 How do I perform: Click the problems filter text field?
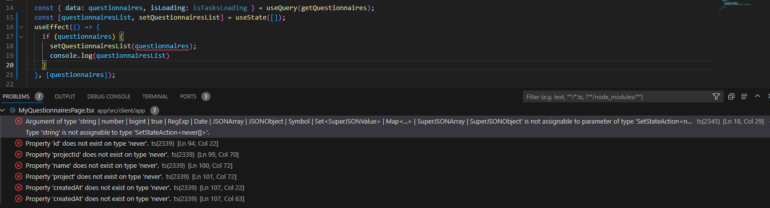tap(616, 96)
